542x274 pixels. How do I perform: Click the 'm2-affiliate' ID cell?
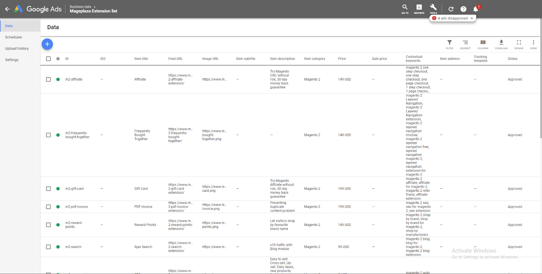click(74, 79)
